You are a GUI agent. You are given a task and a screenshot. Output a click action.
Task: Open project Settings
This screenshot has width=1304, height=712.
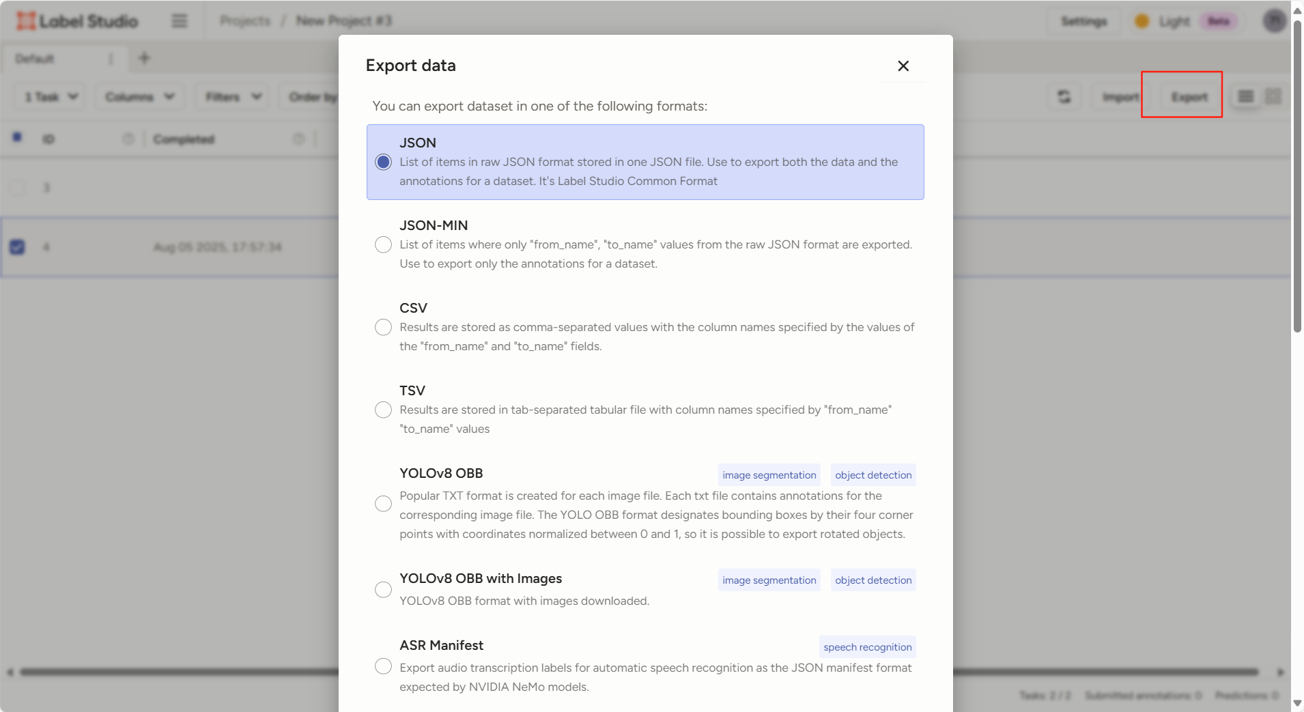(x=1084, y=21)
